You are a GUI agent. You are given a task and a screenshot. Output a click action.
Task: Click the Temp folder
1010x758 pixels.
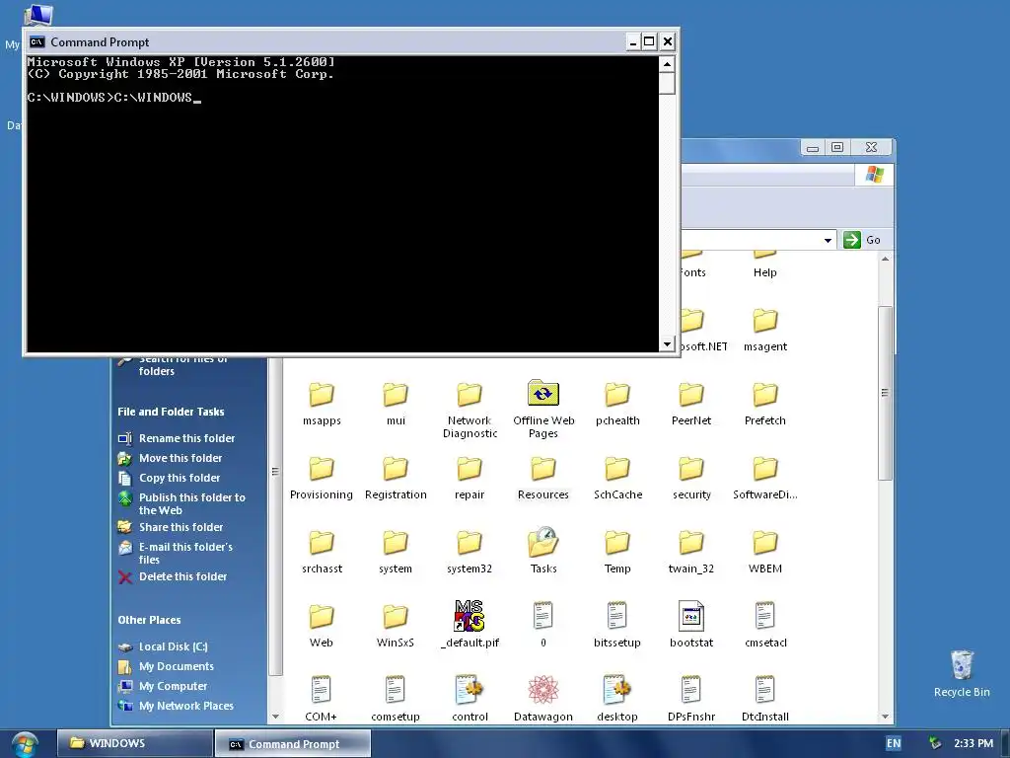pyautogui.click(x=617, y=551)
